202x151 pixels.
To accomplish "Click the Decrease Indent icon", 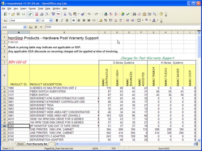I will pyautogui.click(x=128, y=20).
